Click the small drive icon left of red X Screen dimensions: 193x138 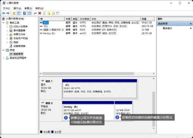tap(35, 13)
